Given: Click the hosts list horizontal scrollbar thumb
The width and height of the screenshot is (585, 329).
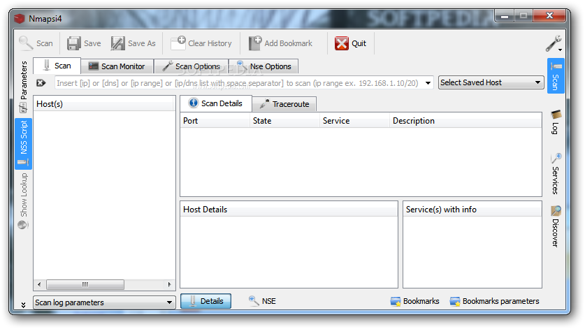Looking at the screenshot, I should point(85,284).
